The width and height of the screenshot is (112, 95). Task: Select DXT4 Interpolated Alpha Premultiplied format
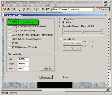31,35
